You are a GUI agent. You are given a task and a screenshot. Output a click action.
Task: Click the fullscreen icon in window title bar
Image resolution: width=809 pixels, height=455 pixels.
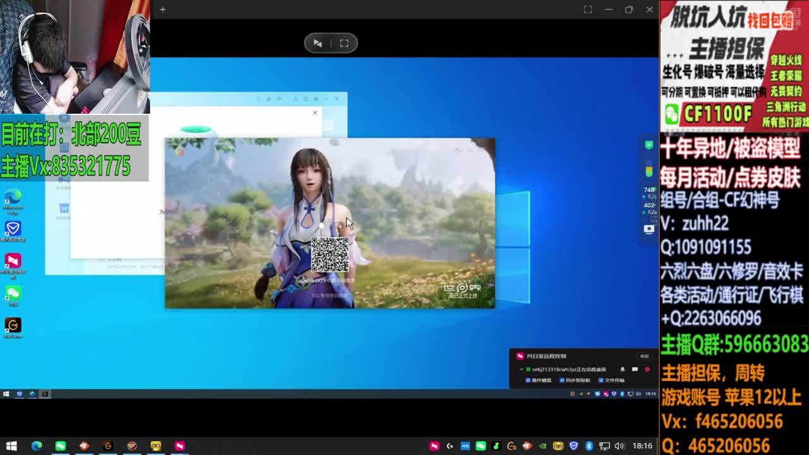tap(587, 9)
